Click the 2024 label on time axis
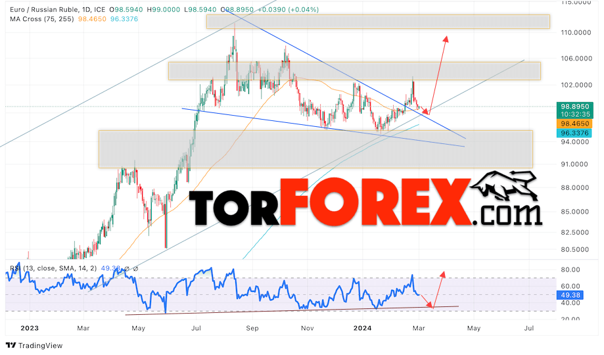Viewport: 604px width, 355px height. pyautogui.click(x=363, y=329)
